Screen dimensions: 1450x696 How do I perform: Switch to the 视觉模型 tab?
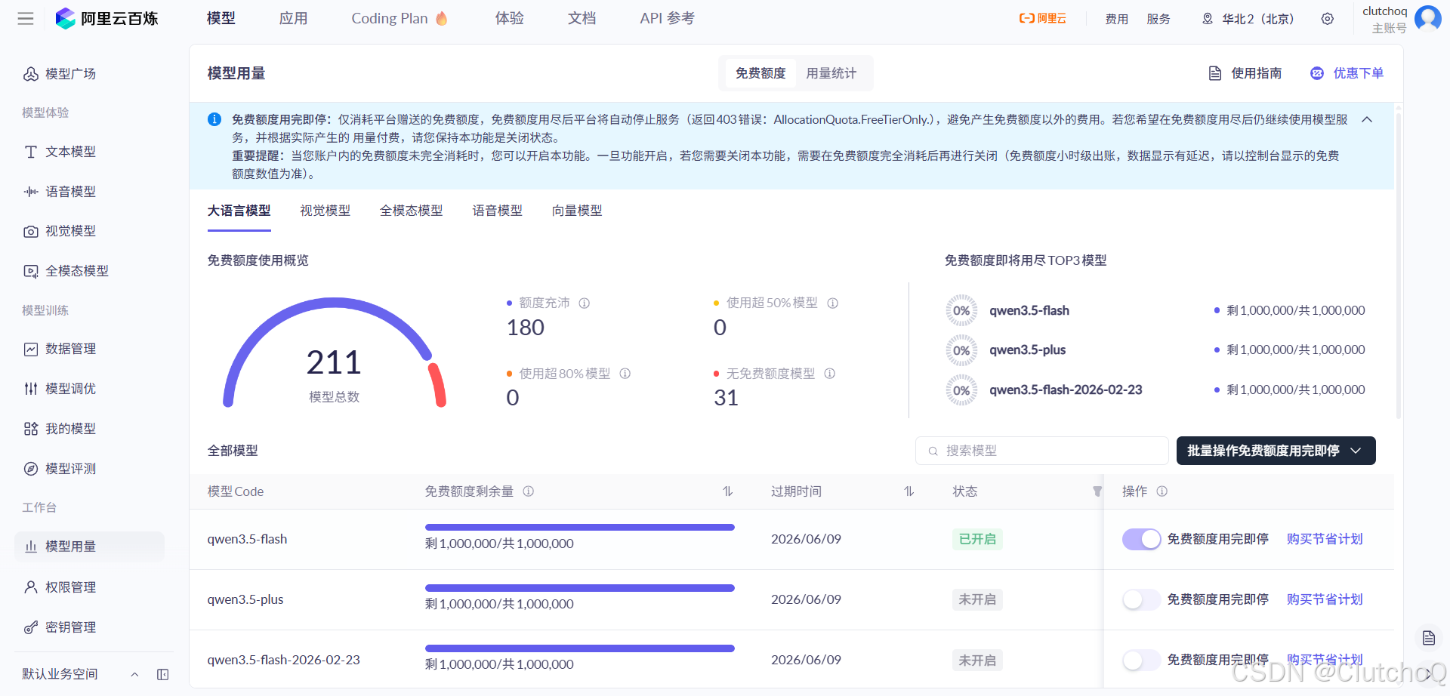(x=325, y=211)
